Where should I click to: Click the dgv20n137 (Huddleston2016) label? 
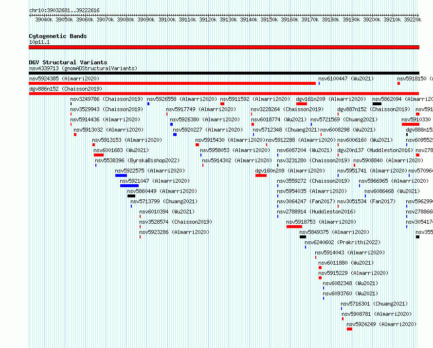pyautogui.click(x=375, y=150)
